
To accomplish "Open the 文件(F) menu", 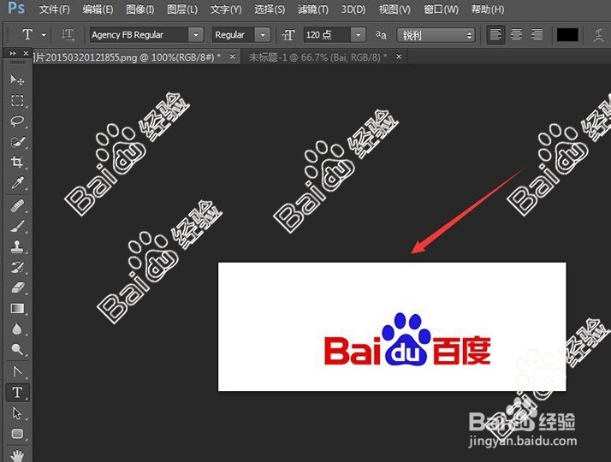I will (x=55, y=9).
